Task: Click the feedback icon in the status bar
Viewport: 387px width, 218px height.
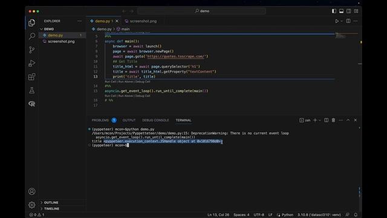Action: [x=347, y=215]
